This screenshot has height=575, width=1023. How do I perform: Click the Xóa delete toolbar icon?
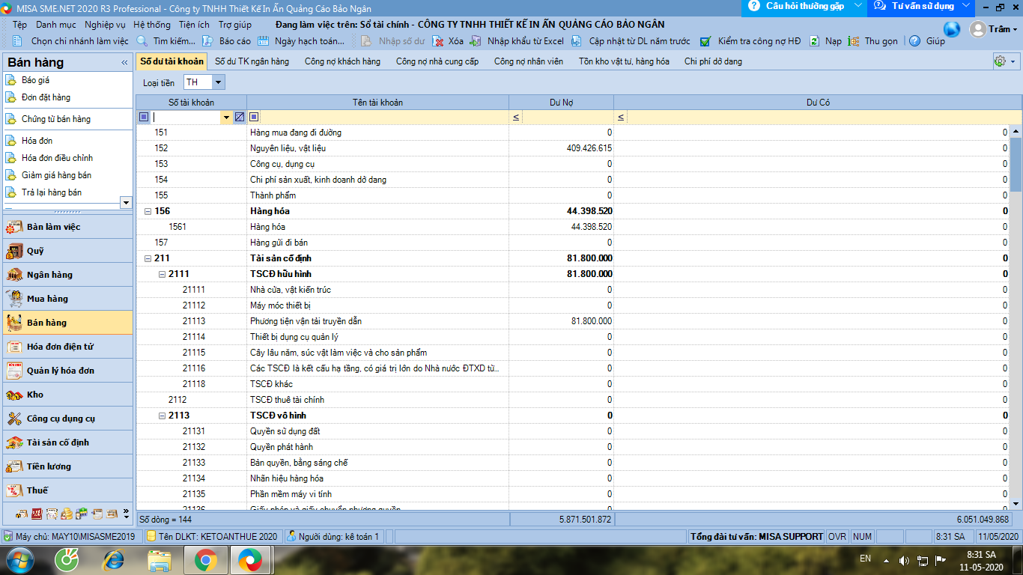(439, 41)
